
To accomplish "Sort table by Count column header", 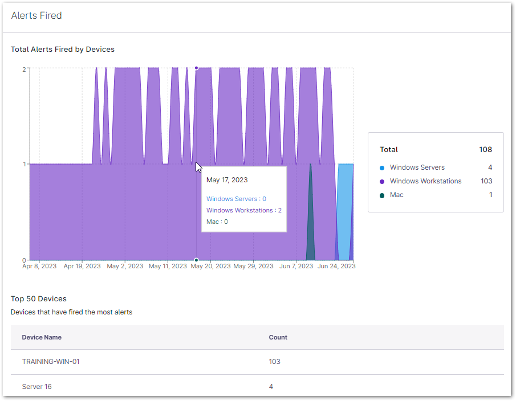I will point(278,337).
